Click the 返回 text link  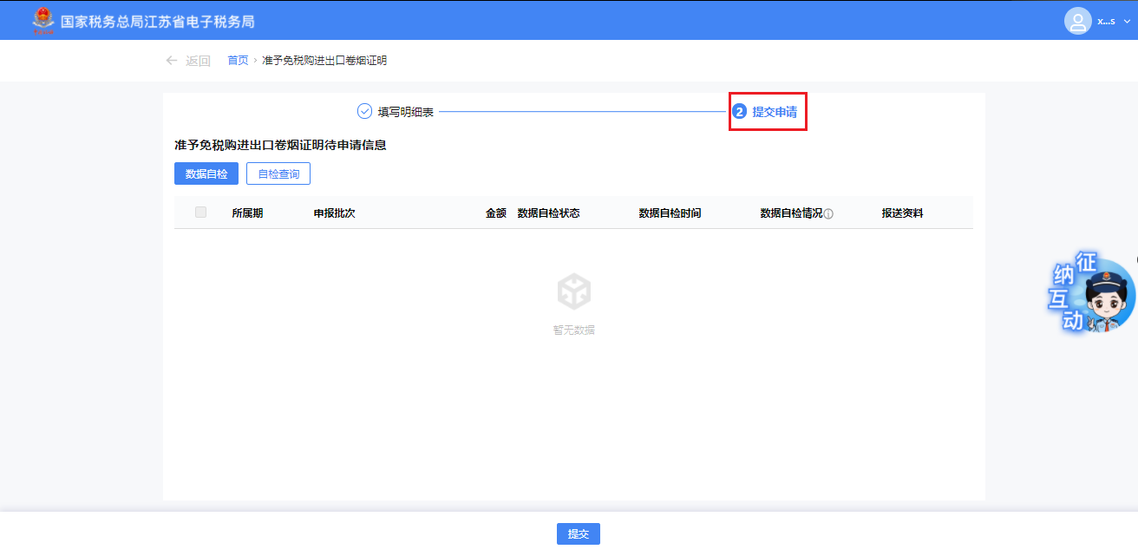tap(198, 61)
